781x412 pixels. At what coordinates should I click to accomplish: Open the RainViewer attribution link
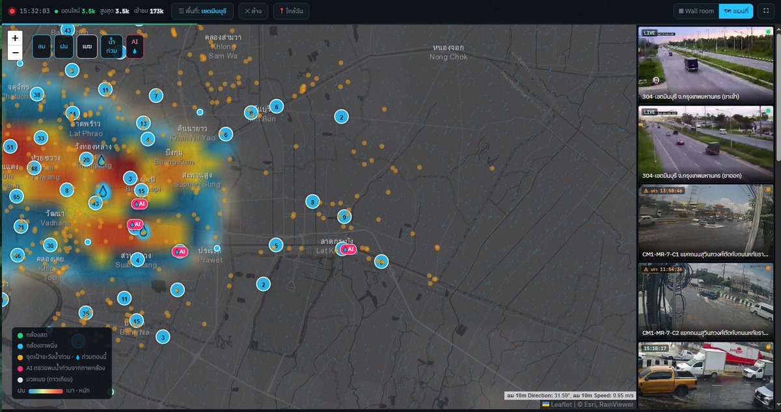pyautogui.click(x=618, y=404)
